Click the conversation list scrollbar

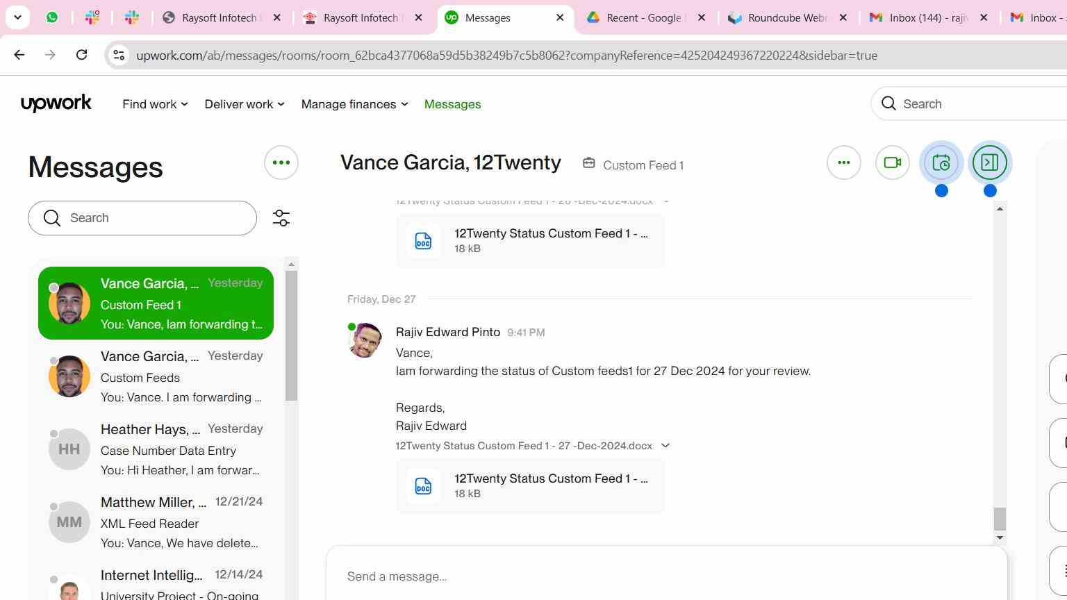click(x=291, y=333)
